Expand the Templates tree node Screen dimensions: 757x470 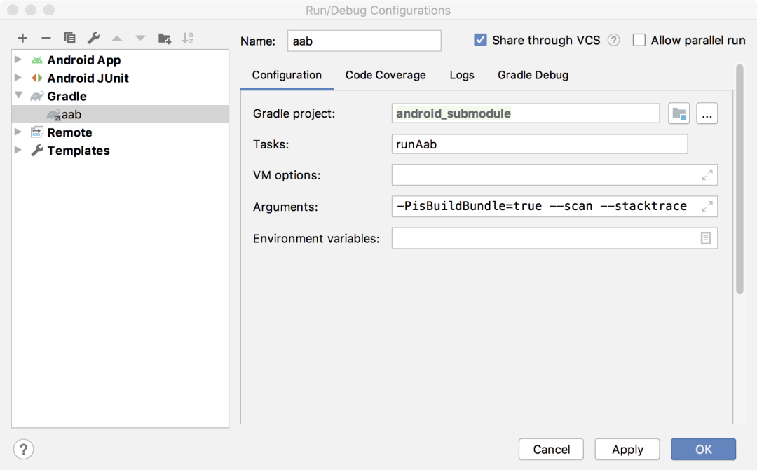coord(18,151)
